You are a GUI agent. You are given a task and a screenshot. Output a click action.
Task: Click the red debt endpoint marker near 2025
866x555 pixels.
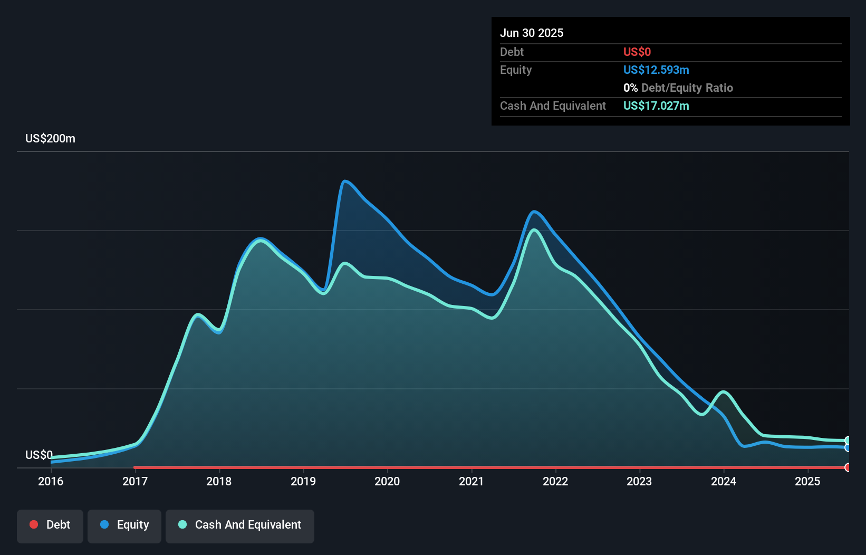[846, 467]
